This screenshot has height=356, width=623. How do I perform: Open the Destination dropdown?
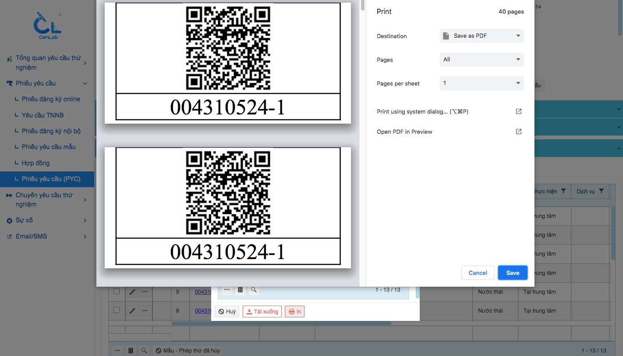482,36
